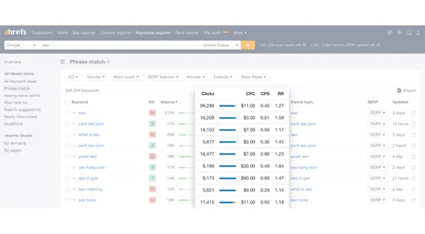Image resolution: width=425 pixels, height=234 pixels.
Task: Click info icon next to daily reports left
Action: pos(304,45)
